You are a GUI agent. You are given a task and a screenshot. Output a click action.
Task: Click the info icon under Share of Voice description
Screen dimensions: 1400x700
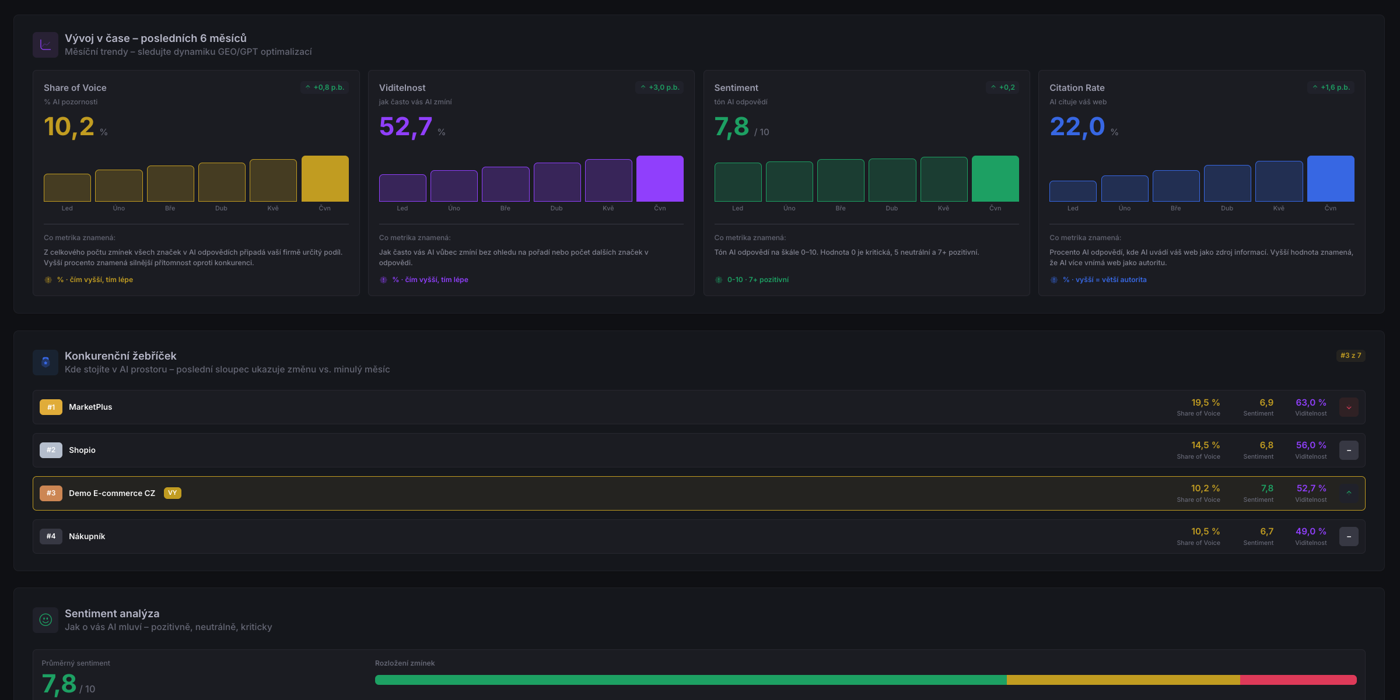48,280
